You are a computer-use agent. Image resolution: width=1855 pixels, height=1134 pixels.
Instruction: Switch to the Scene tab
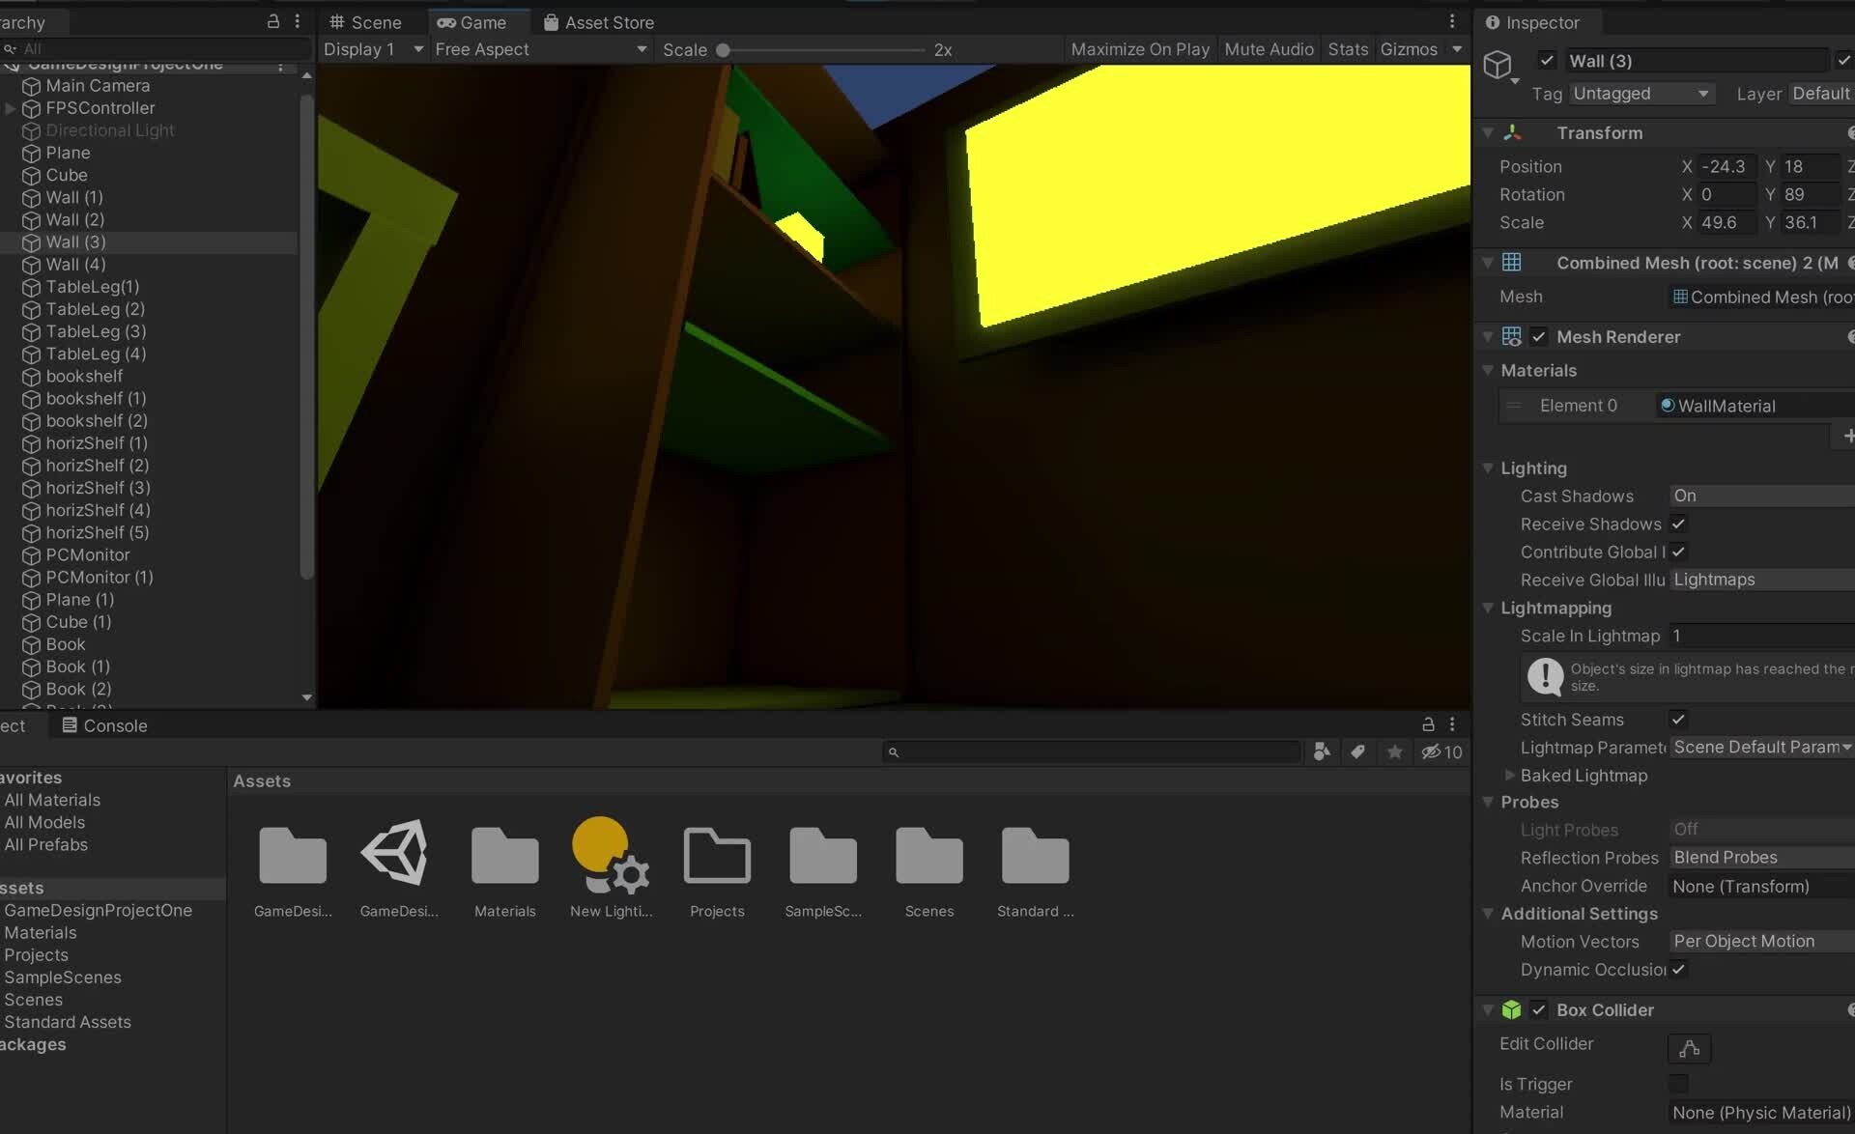point(365,22)
